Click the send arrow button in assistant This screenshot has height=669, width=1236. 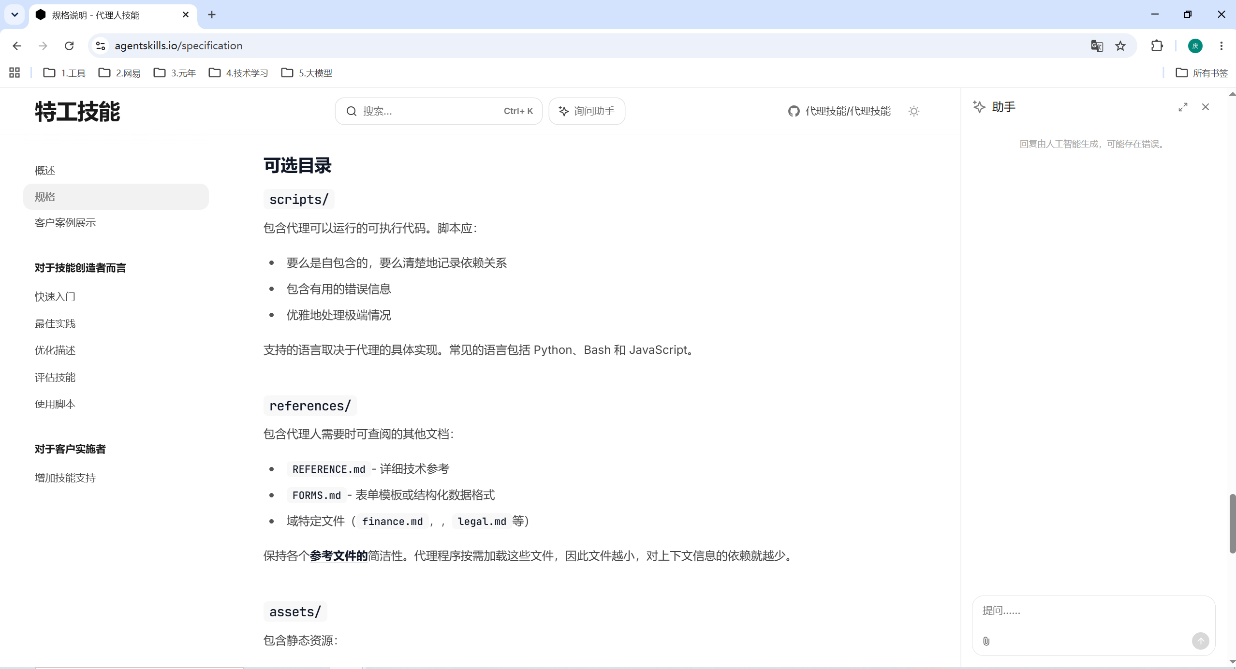pos(1200,641)
